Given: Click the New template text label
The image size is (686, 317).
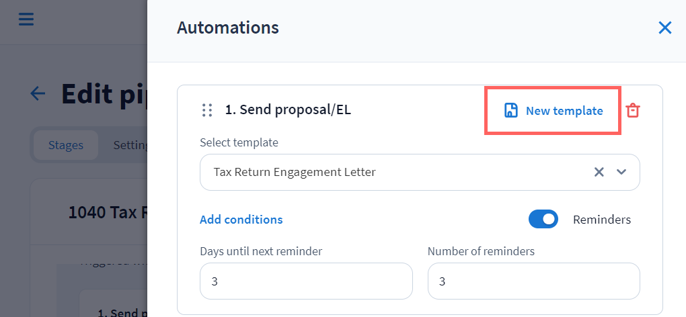Looking at the screenshot, I should pos(564,111).
